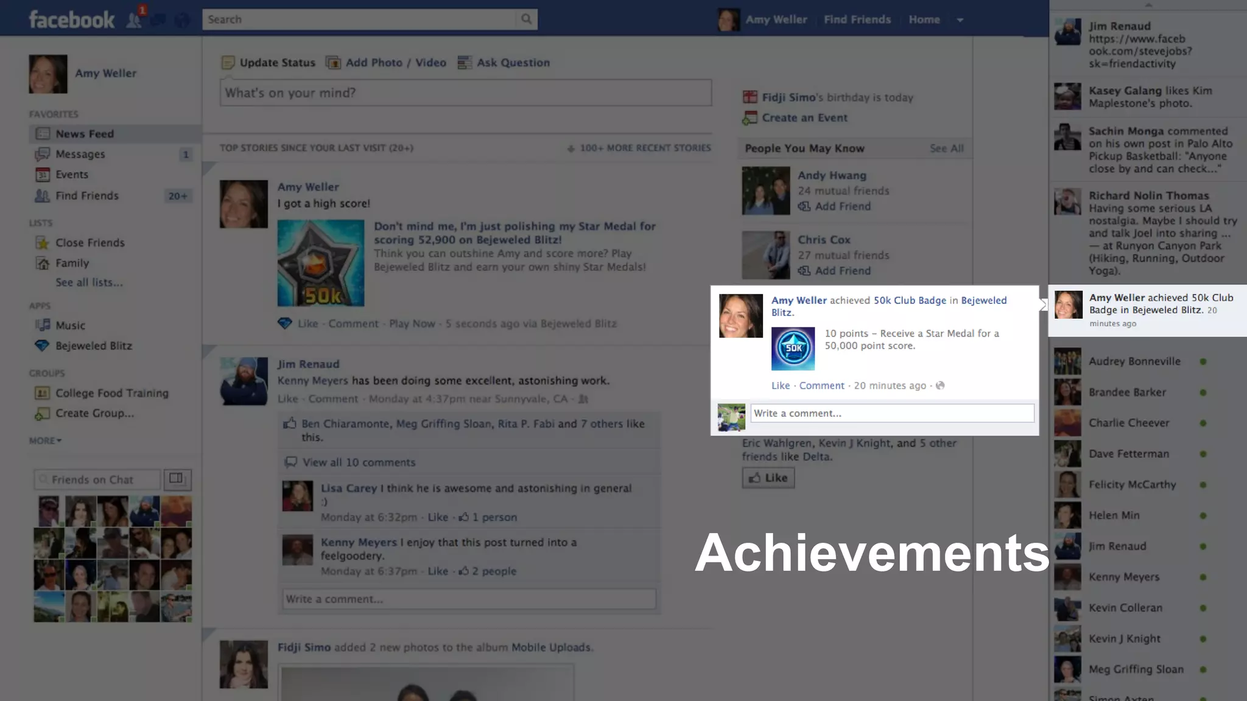Click Write a comment under Jim Renaud's post
1247x701 pixels.
pos(469,599)
